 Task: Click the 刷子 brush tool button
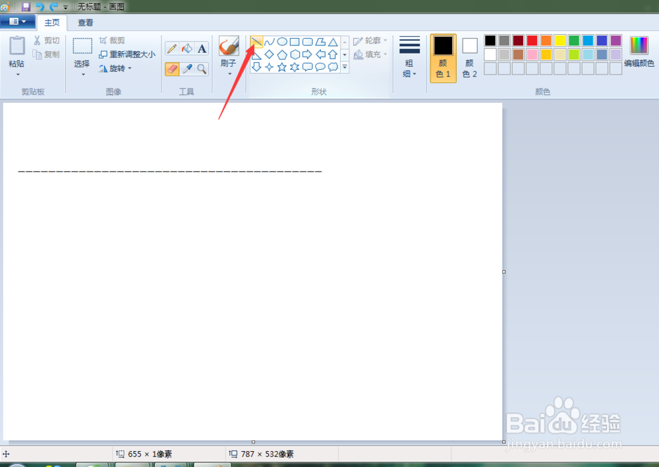(229, 46)
